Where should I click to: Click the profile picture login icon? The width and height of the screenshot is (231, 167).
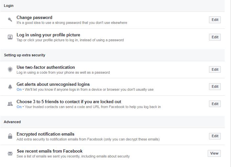10,37
